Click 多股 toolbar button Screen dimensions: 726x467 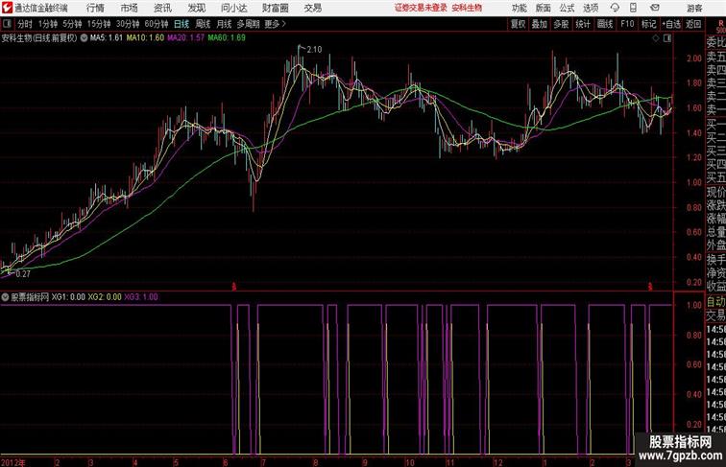pyautogui.click(x=561, y=24)
